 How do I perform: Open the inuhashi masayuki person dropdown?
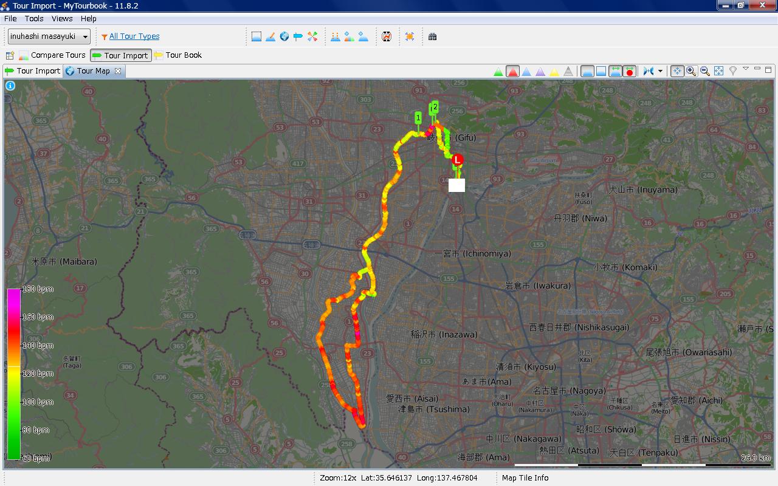(49, 36)
